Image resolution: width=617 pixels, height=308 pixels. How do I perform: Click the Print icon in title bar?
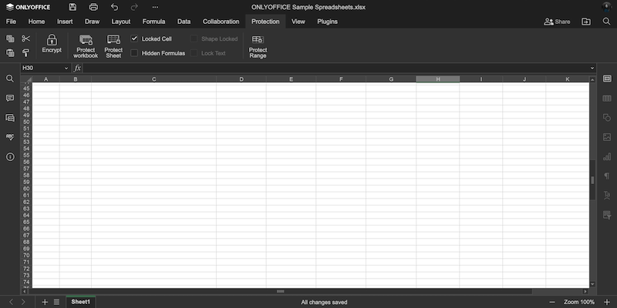tap(93, 7)
